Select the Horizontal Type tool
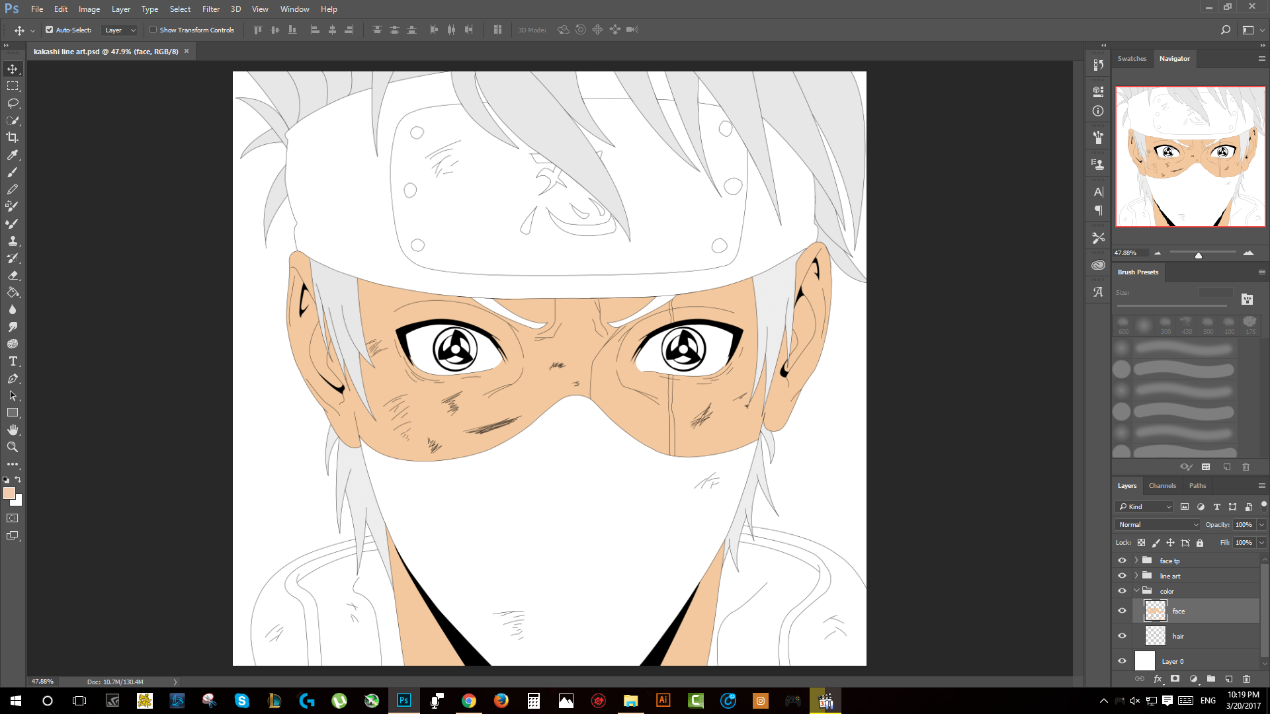This screenshot has height=714, width=1270. [x=13, y=361]
